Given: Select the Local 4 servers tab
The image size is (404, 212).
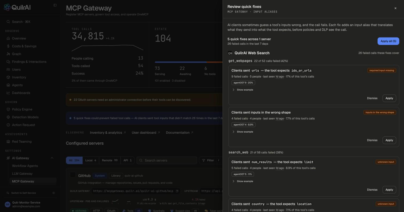Looking at the screenshot, I should [91, 160].
